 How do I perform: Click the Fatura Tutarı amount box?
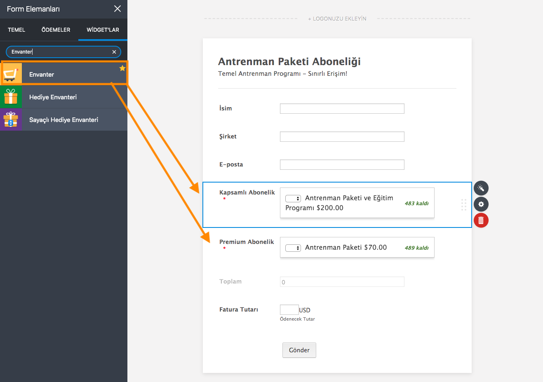pyautogui.click(x=289, y=310)
